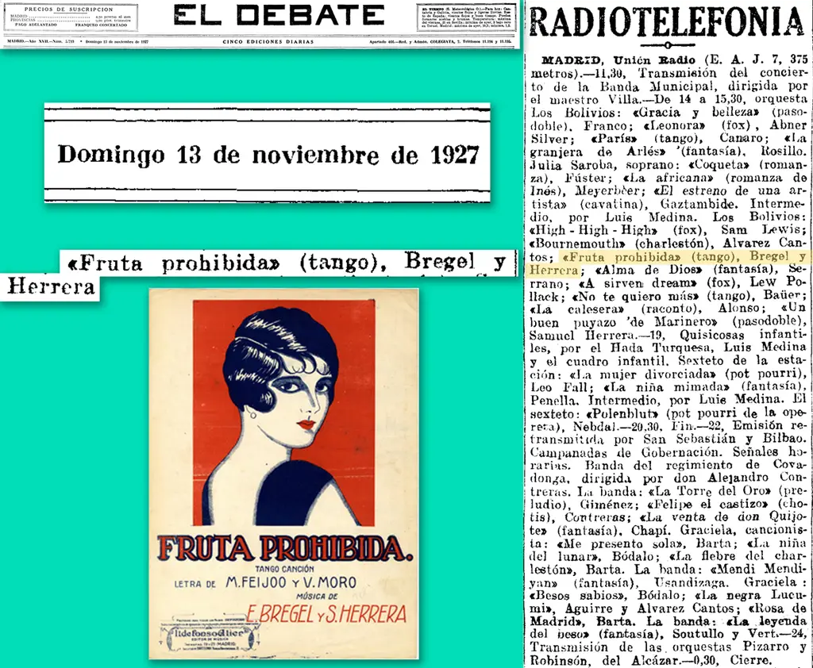The width and height of the screenshot is (813, 668).
Task: Select "Julia Saroba, soprano"
Action: click(x=604, y=165)
